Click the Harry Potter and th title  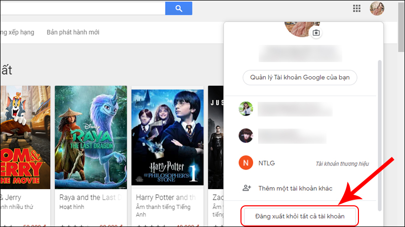(x=166, y=197)
